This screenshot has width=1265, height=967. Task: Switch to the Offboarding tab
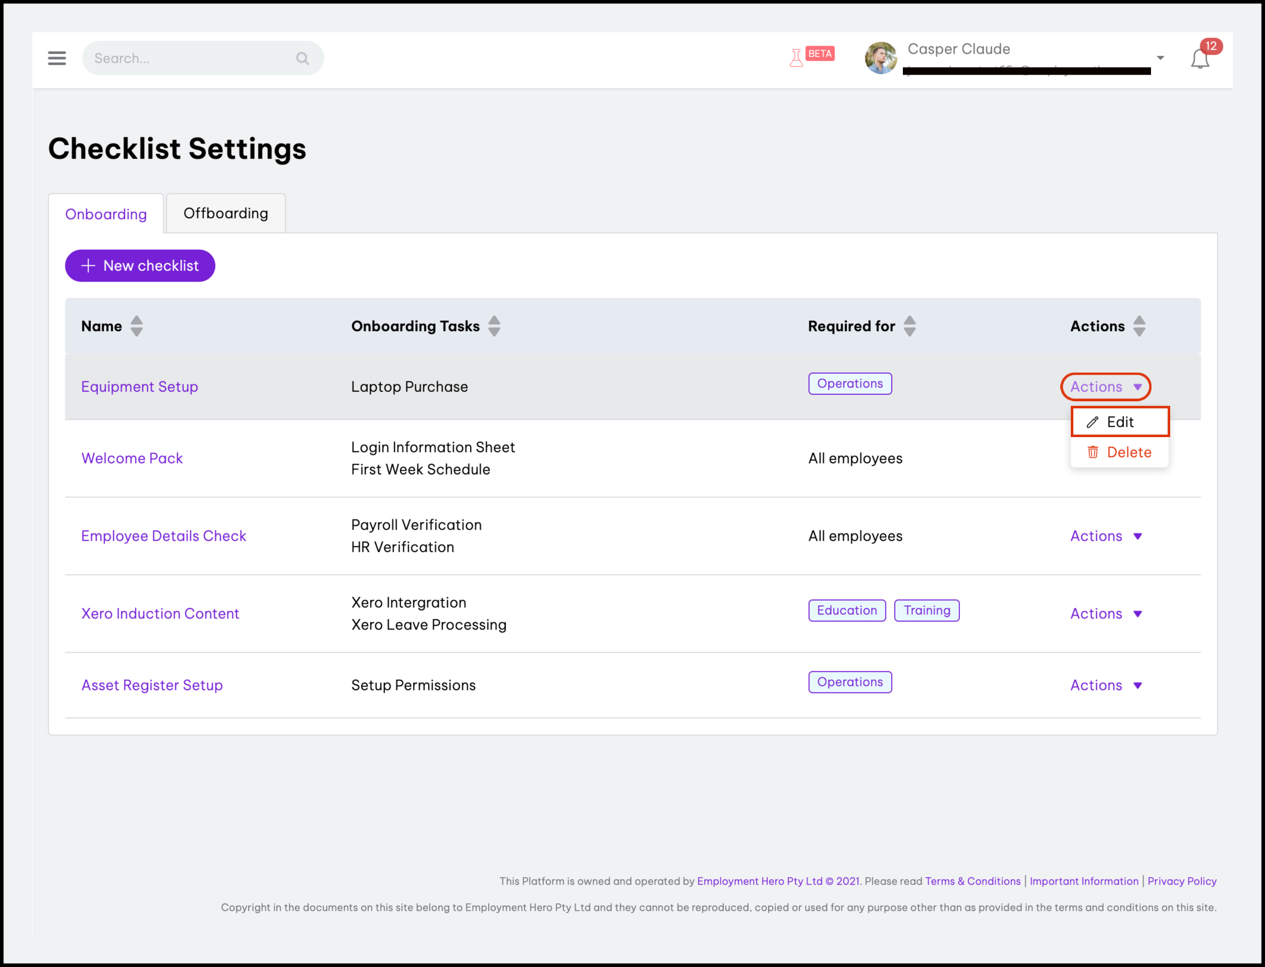pos(225,214)
